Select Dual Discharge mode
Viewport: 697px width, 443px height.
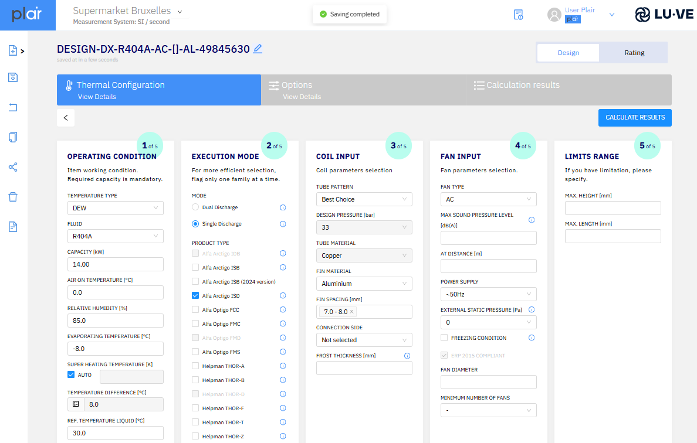[x=195, y=207]
